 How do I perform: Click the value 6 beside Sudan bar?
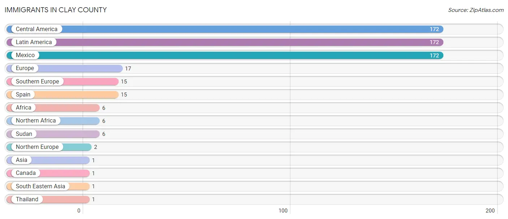[x=103, y=134]
